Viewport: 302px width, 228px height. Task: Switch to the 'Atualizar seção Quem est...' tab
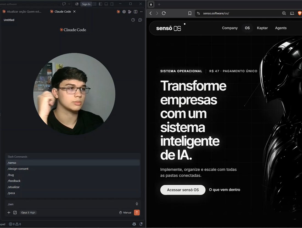pos(22,12)
